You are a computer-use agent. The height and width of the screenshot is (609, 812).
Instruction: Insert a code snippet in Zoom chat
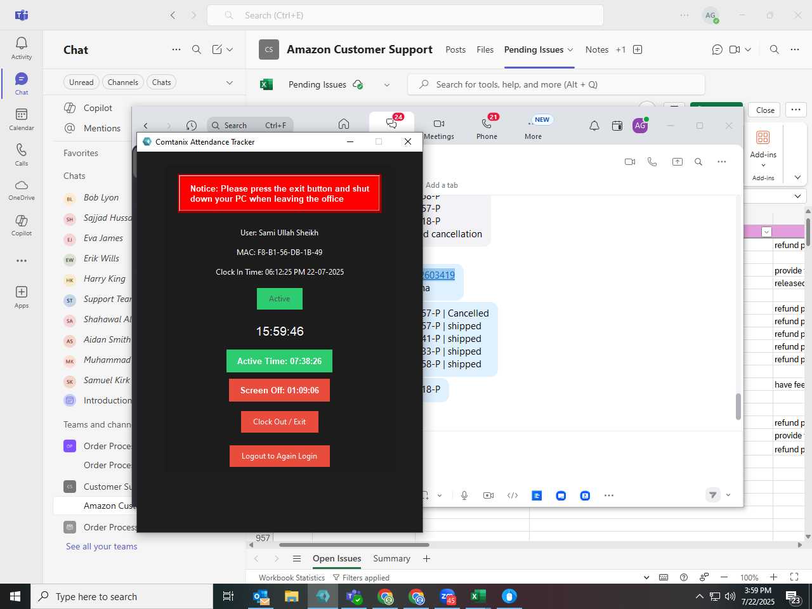coord(513,495)
